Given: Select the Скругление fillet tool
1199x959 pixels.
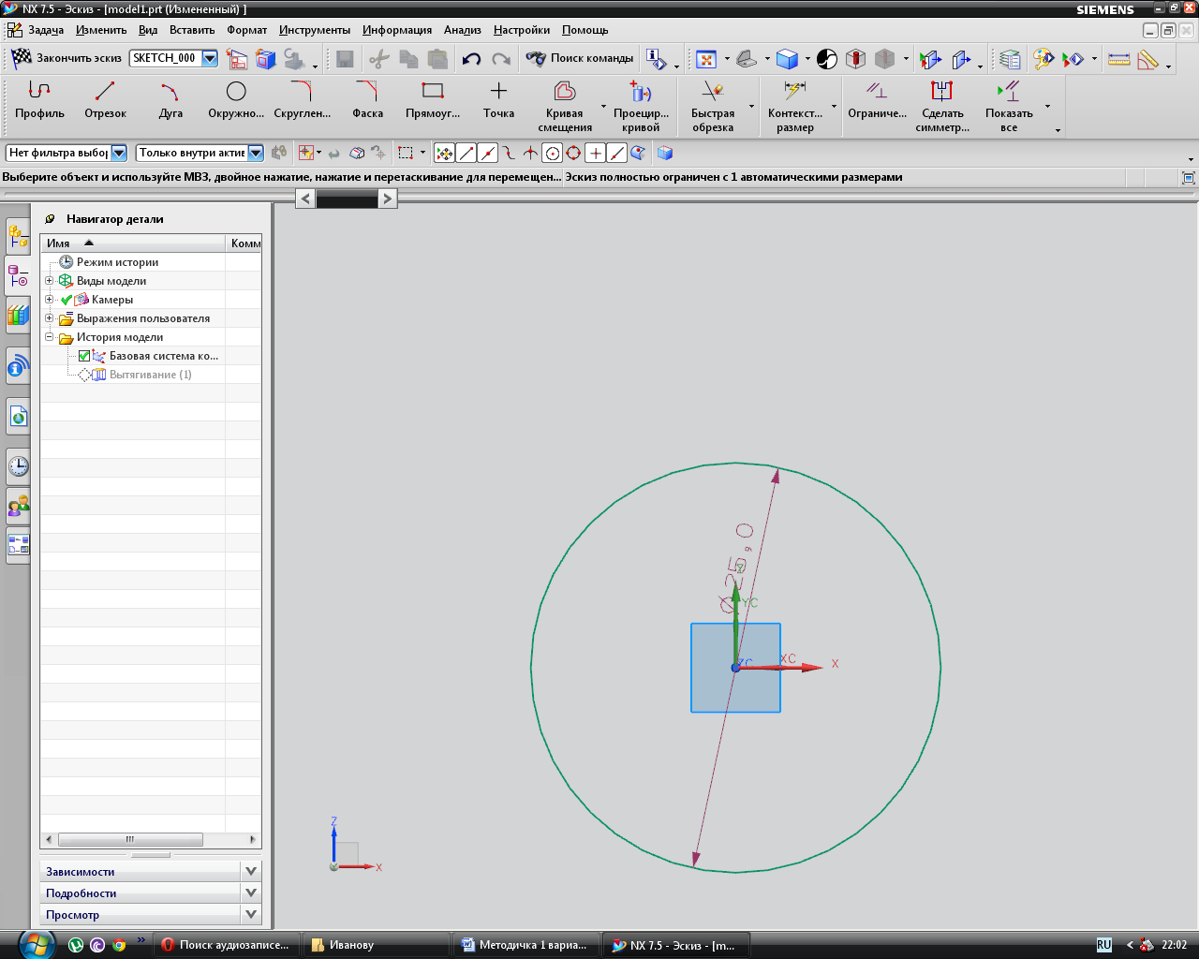Looking at the screenshot, I should pos(302,100).
